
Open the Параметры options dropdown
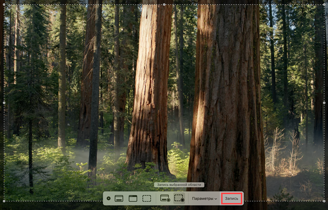point(204,198)
